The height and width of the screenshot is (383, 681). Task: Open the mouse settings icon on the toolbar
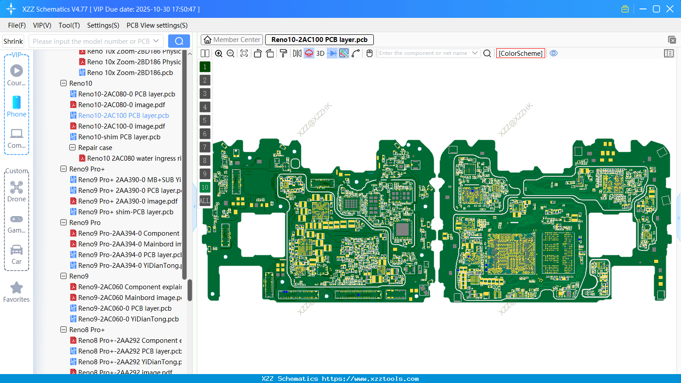(369, 53)
